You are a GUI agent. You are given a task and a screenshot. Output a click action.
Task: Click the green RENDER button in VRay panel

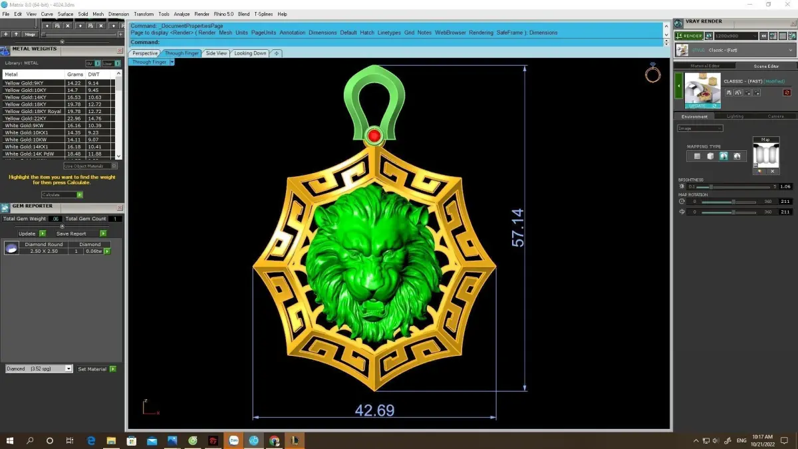pyautogui.click(x=689, y=36)
